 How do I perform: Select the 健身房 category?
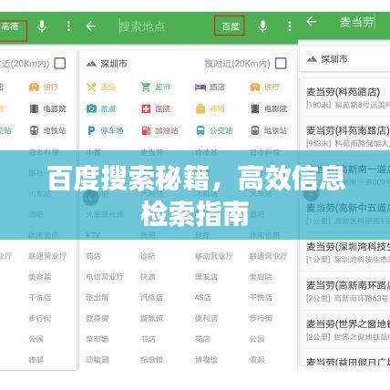[x=97, y=318]
